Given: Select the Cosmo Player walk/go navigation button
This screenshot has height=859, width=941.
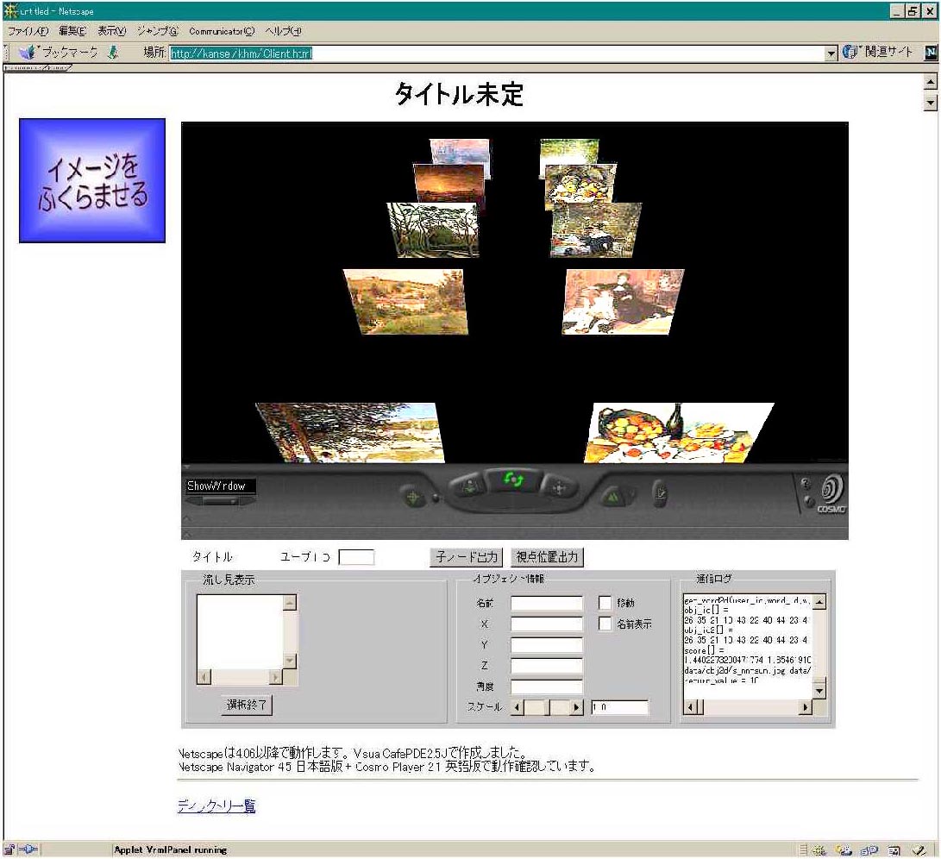Looking at the screenshot, I should coord(471,487).
